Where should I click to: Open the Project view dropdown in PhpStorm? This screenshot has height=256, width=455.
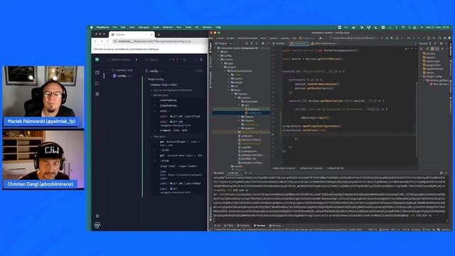pos(224,43)
